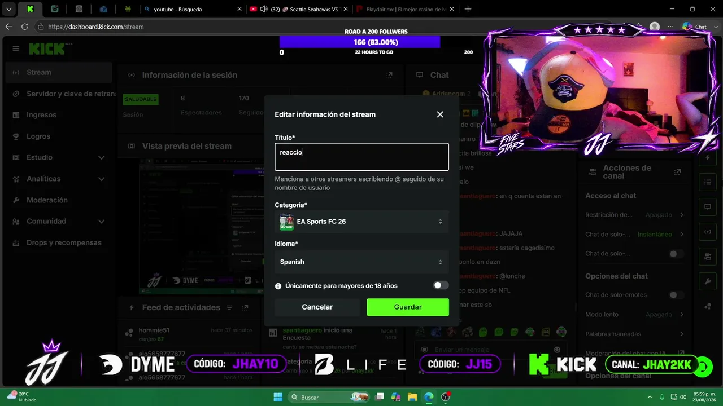Show hidden system tray icons
The width and height of the screenshot is (723, 406).
[x=650, y=397]
